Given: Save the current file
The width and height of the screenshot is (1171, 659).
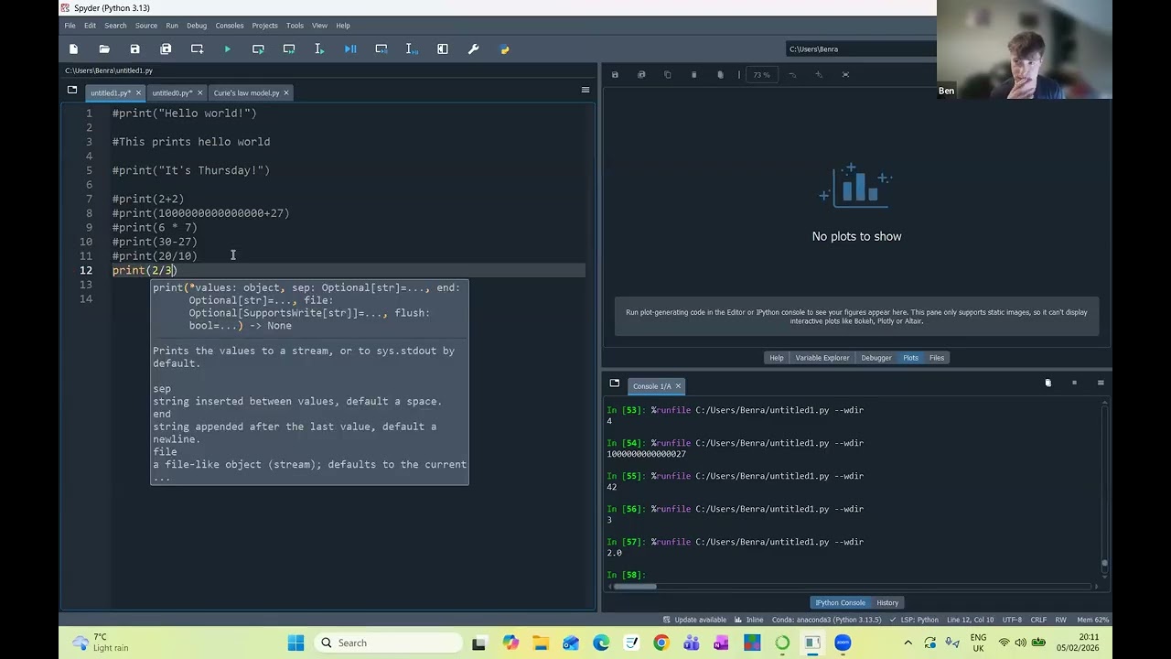Looking at the screenshot, I should point(134,49).
